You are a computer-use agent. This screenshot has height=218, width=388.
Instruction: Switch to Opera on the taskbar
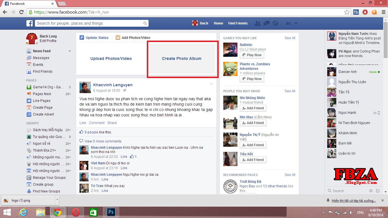76,212
